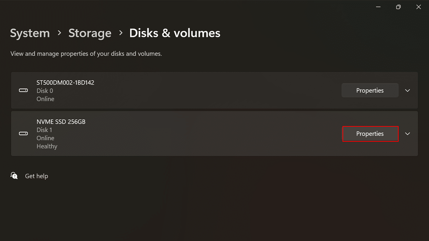Image resolution: width=429 pixels, height=241 pixels.
Task: Go back to System in breadcrumb
Action: tap(30, 33)
